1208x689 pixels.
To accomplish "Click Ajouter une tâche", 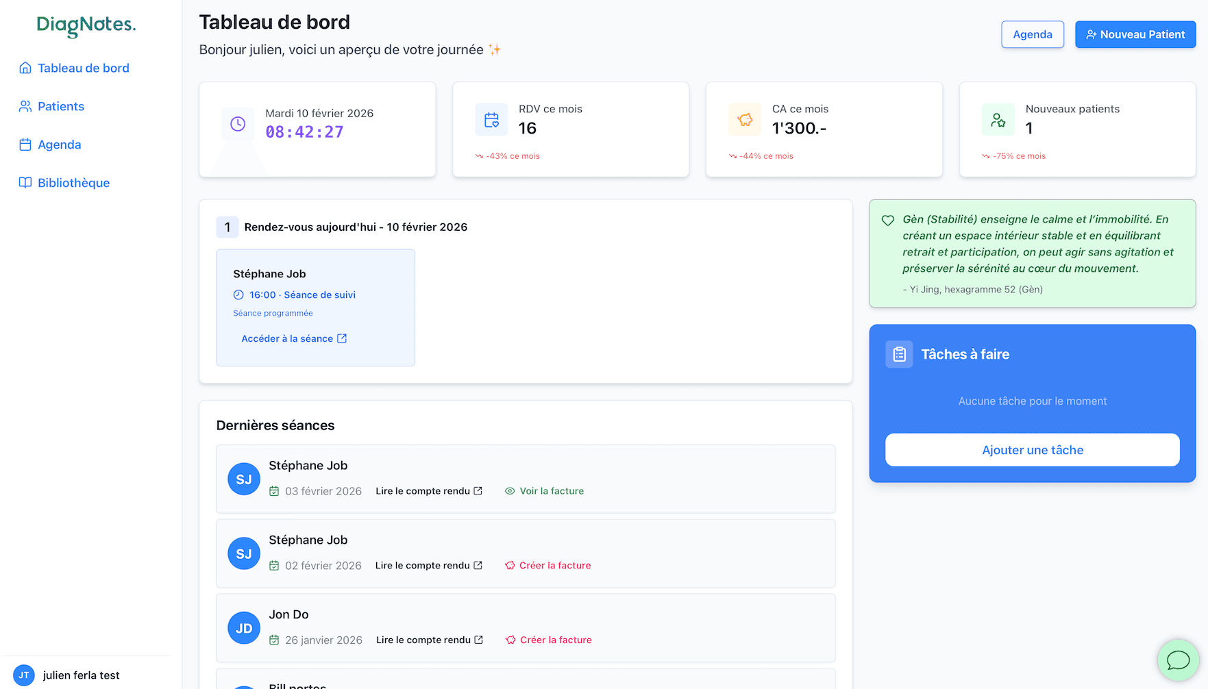I will coord(1032,450).
